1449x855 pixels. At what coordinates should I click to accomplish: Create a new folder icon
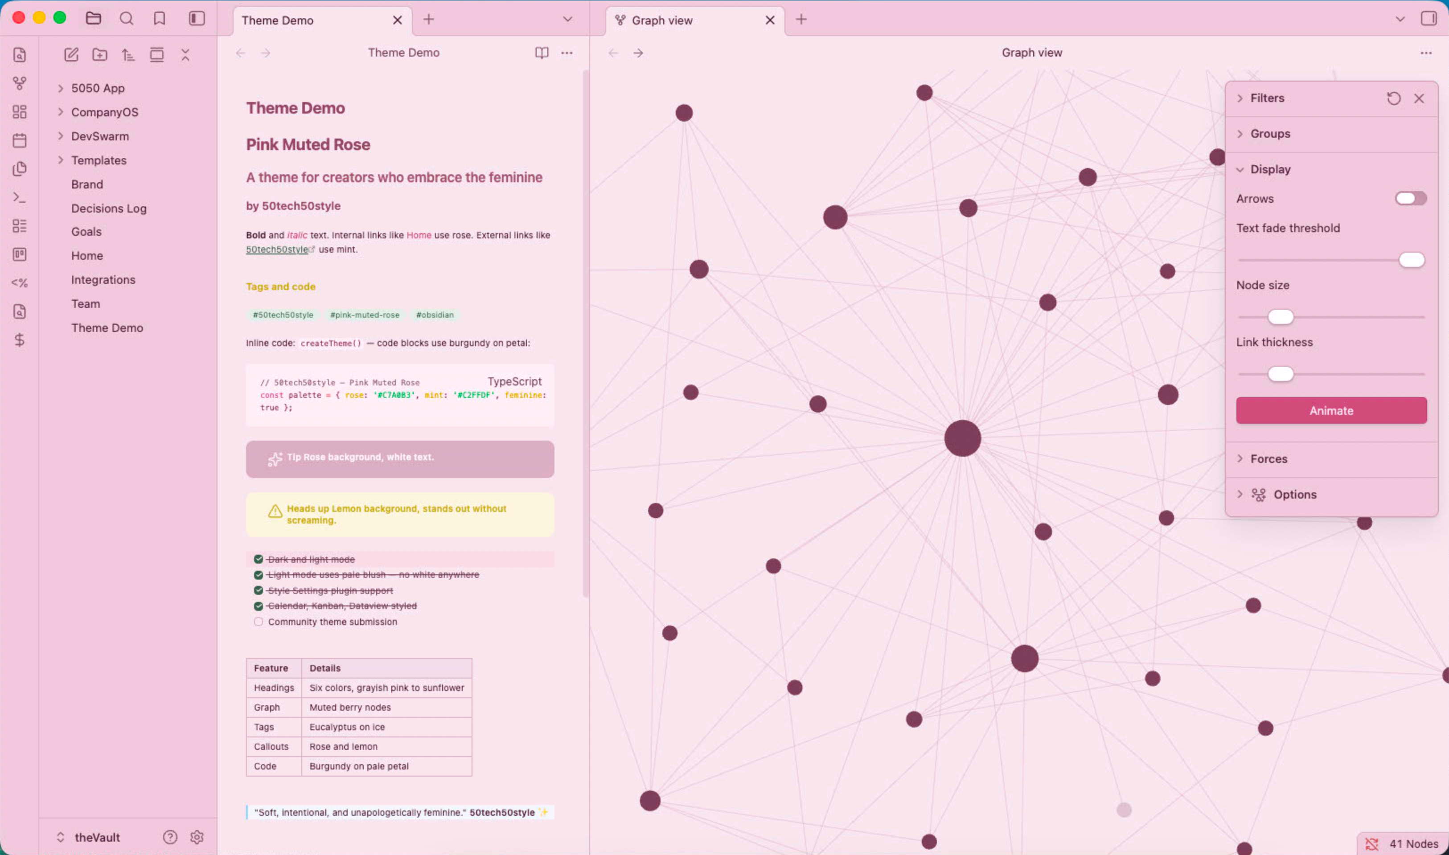[x=100, y=55]
